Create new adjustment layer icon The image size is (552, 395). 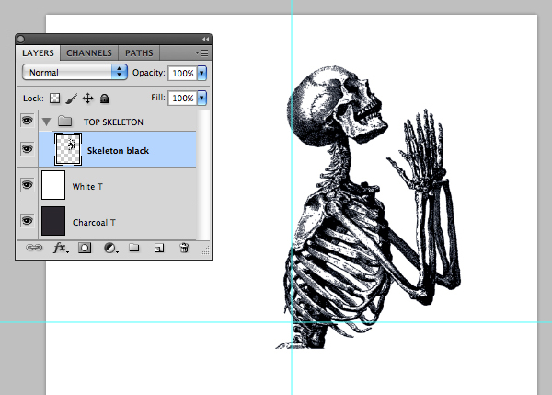point(110,248)
